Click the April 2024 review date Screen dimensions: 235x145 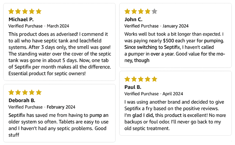coord(172,94)
